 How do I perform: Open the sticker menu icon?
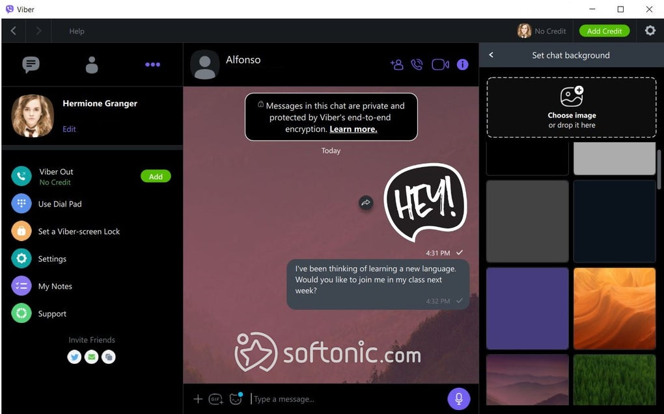coord(236,398)
